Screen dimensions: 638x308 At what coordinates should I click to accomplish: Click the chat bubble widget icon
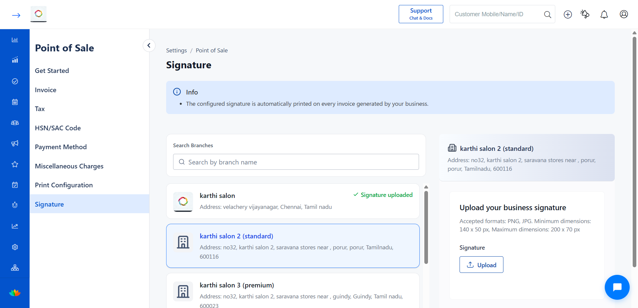tap(617, 287)
